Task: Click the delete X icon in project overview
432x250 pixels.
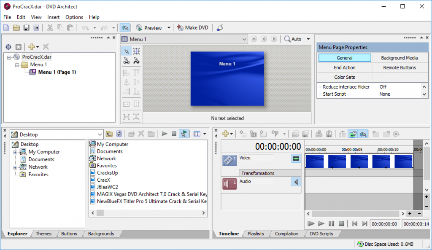Action: (46, 47)
